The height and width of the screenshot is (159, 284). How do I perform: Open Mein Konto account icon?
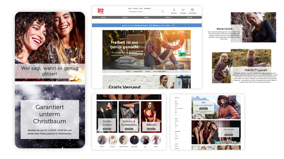point(174,10)
